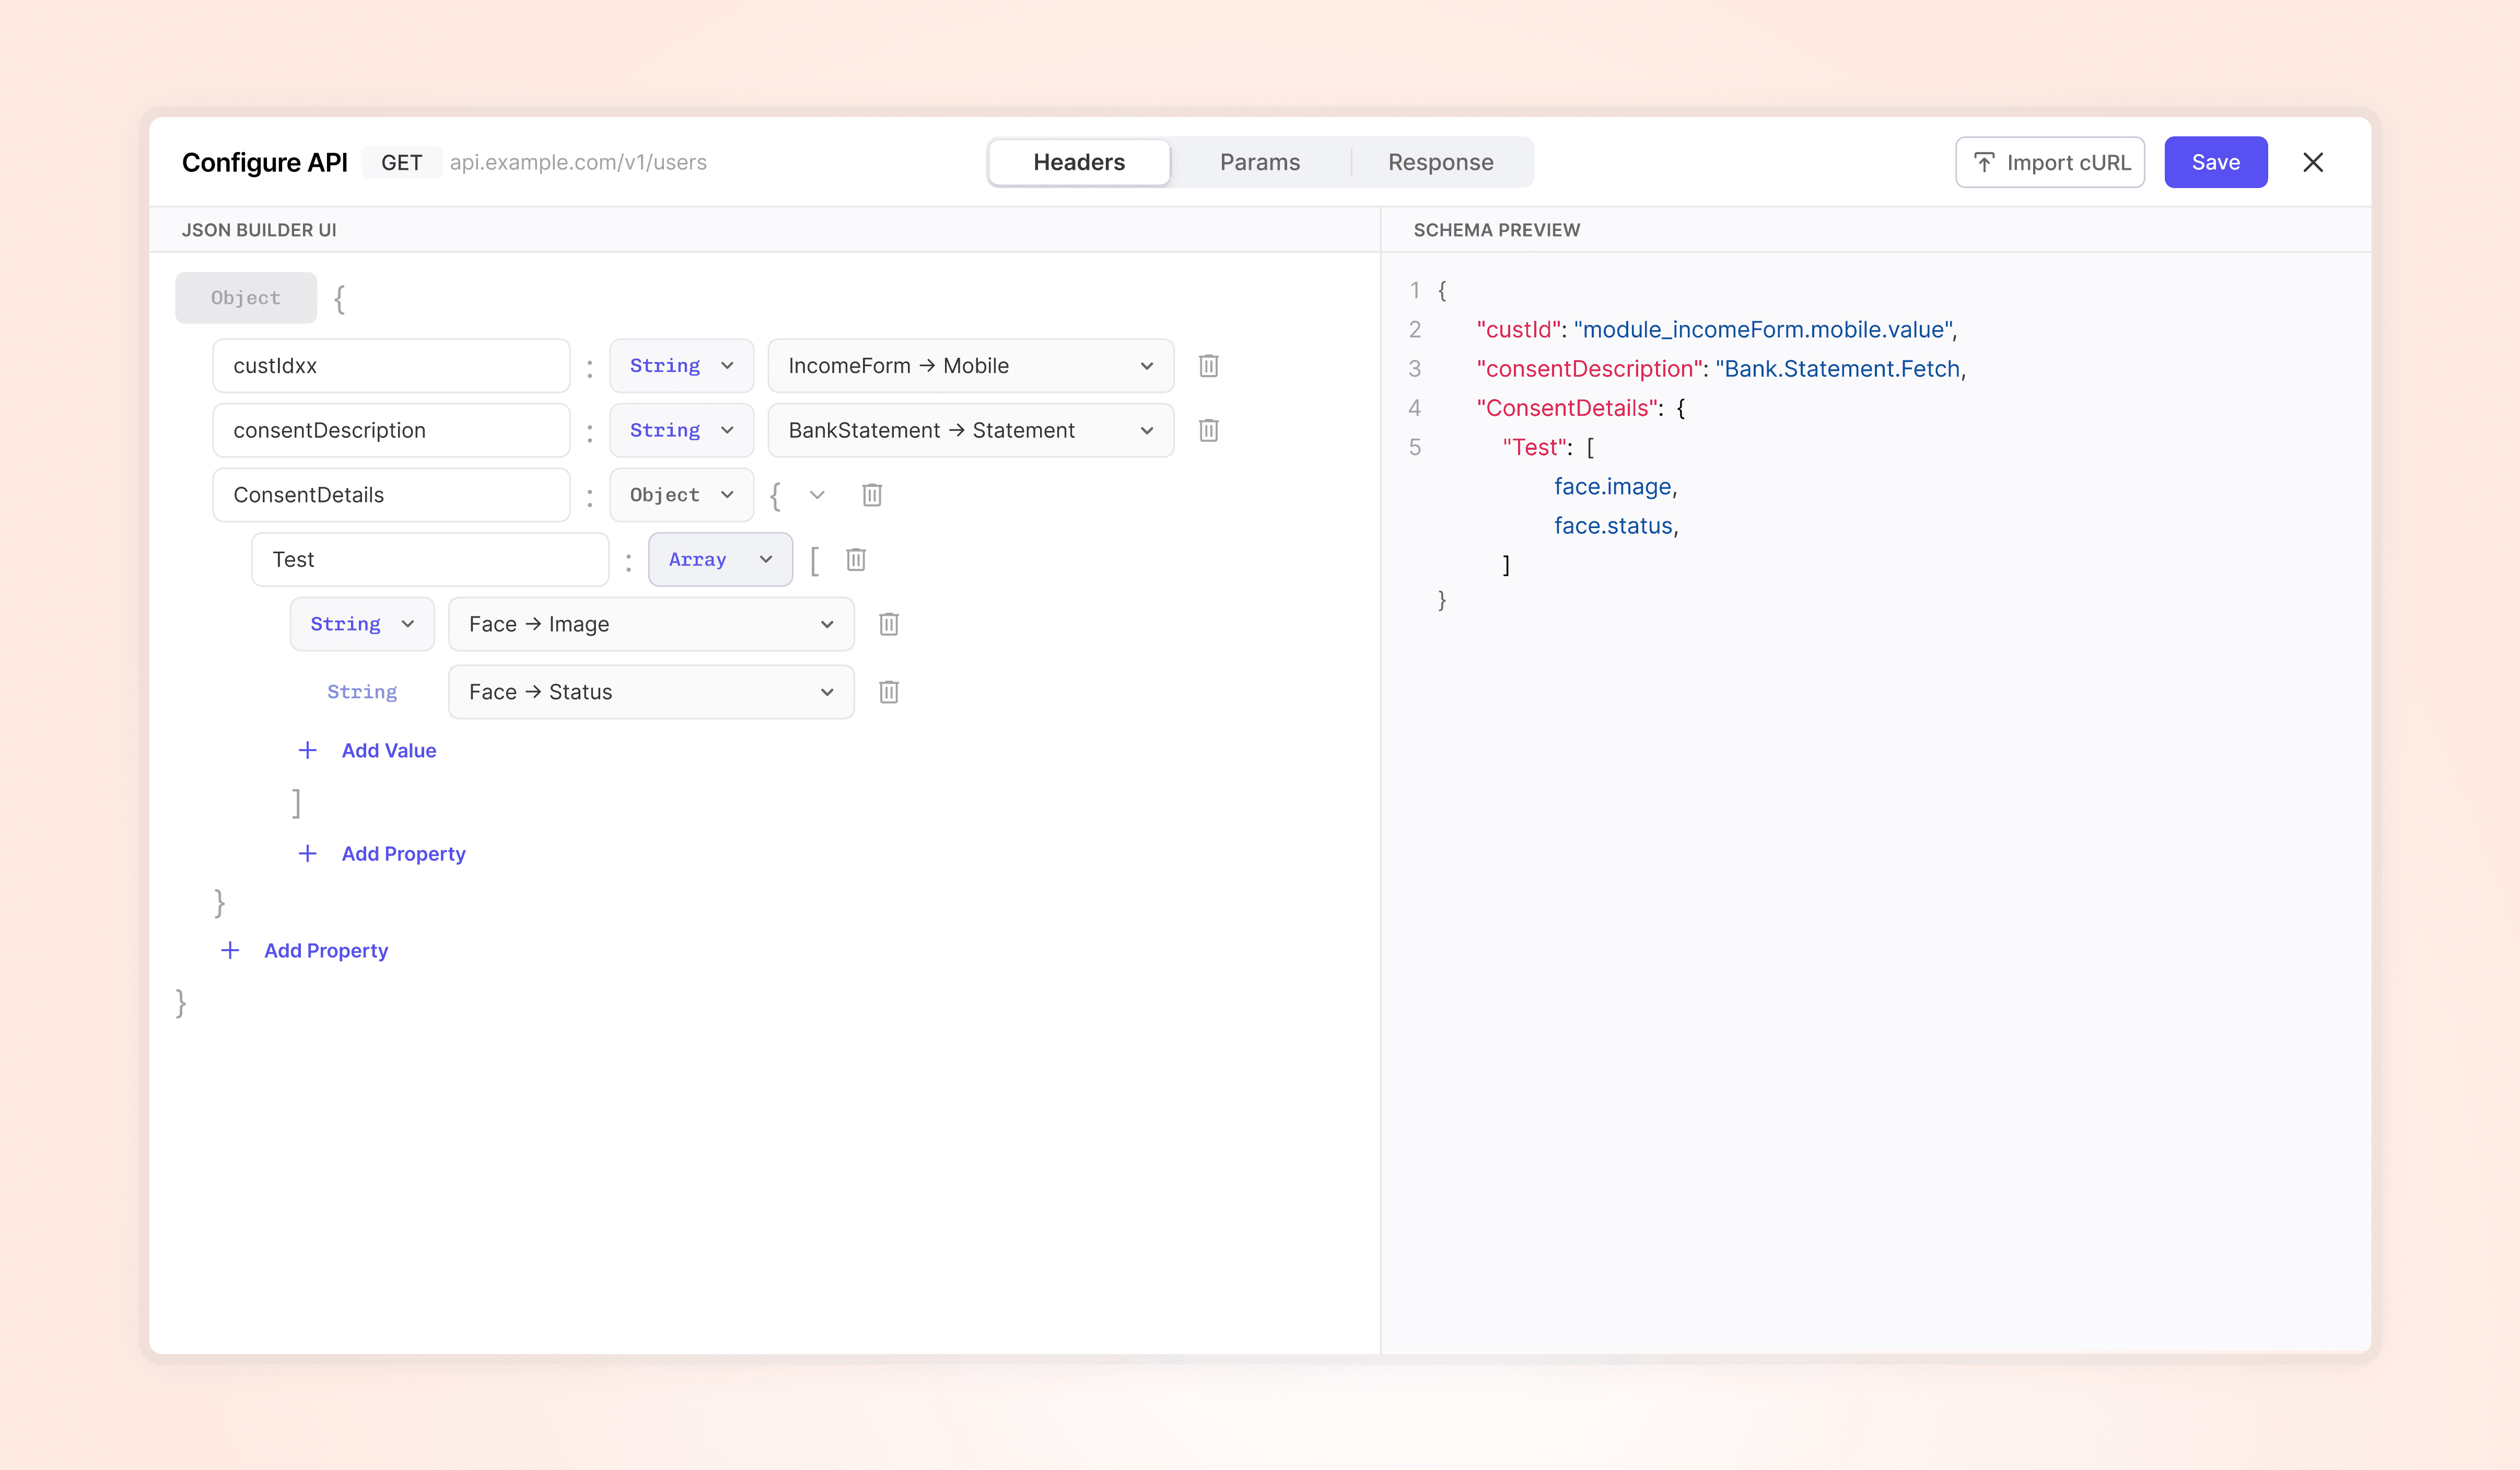Viewport: 2520px width, 1470px height.
Task: Open the BankStatement → Statement dropdown
Action: (x=970, y=430)
